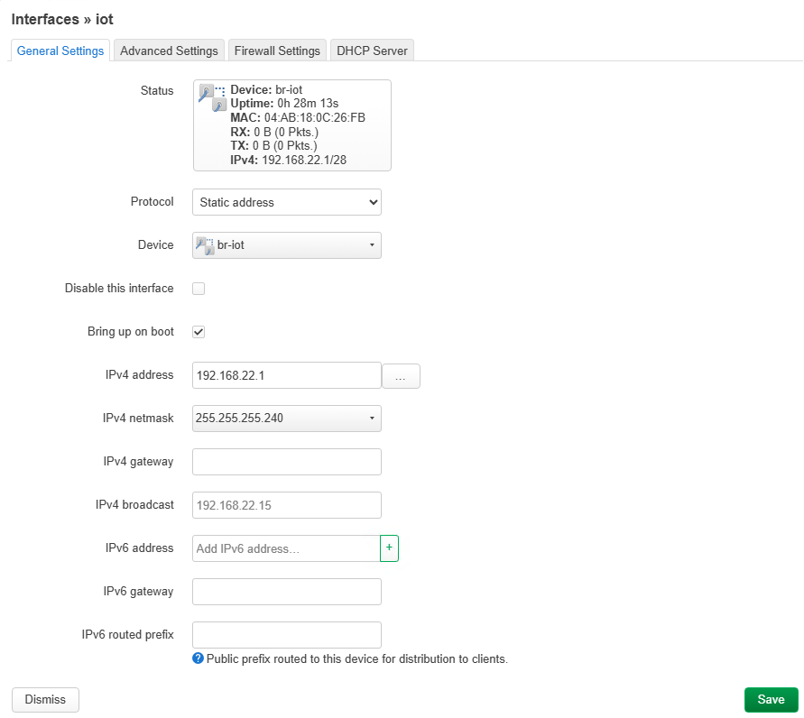Click the Save button
This screenshot has width=804, height=718.
772,700
